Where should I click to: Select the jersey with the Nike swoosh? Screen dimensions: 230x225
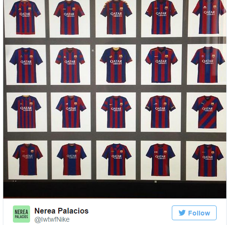116,112
